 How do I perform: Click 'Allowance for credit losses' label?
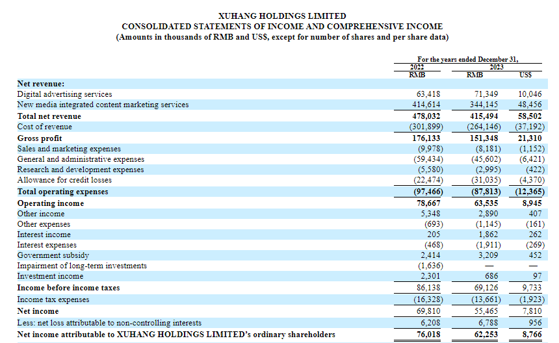pos(64,180)
